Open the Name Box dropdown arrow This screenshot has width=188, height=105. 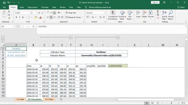(x=14, y=27)
